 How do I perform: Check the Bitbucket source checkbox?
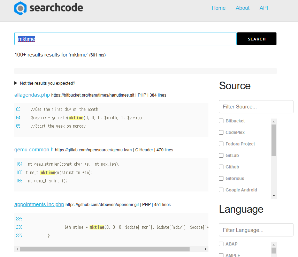(x=221, y=121)
